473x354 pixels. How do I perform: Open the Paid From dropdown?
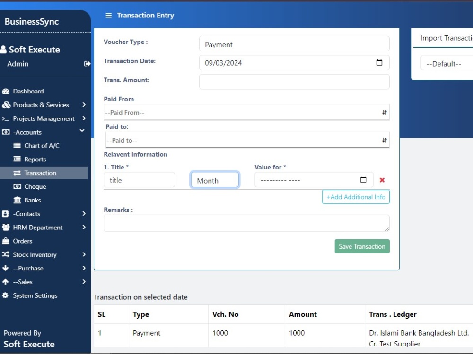(246, 112)
